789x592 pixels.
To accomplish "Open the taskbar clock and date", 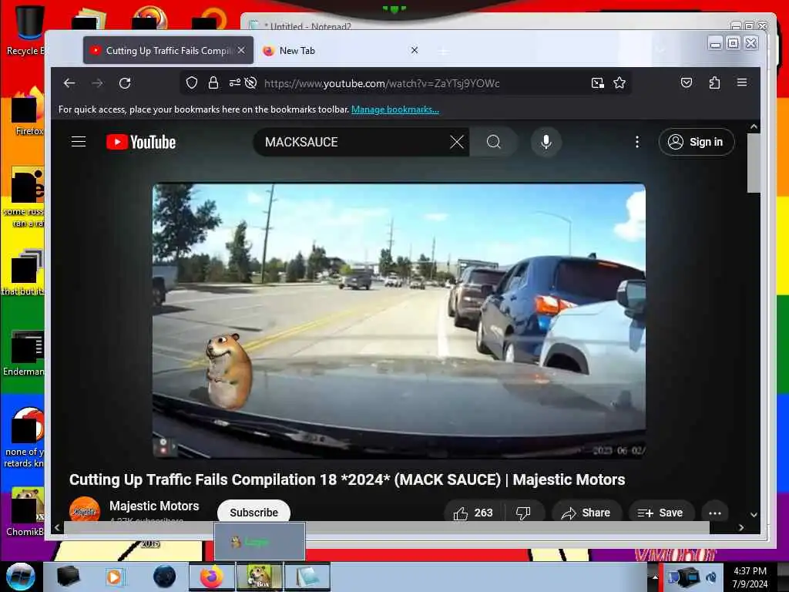I will 750,577.
